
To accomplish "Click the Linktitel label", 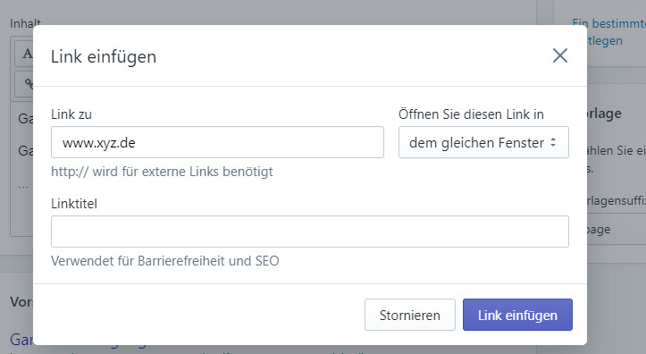I will click(74, 204).
